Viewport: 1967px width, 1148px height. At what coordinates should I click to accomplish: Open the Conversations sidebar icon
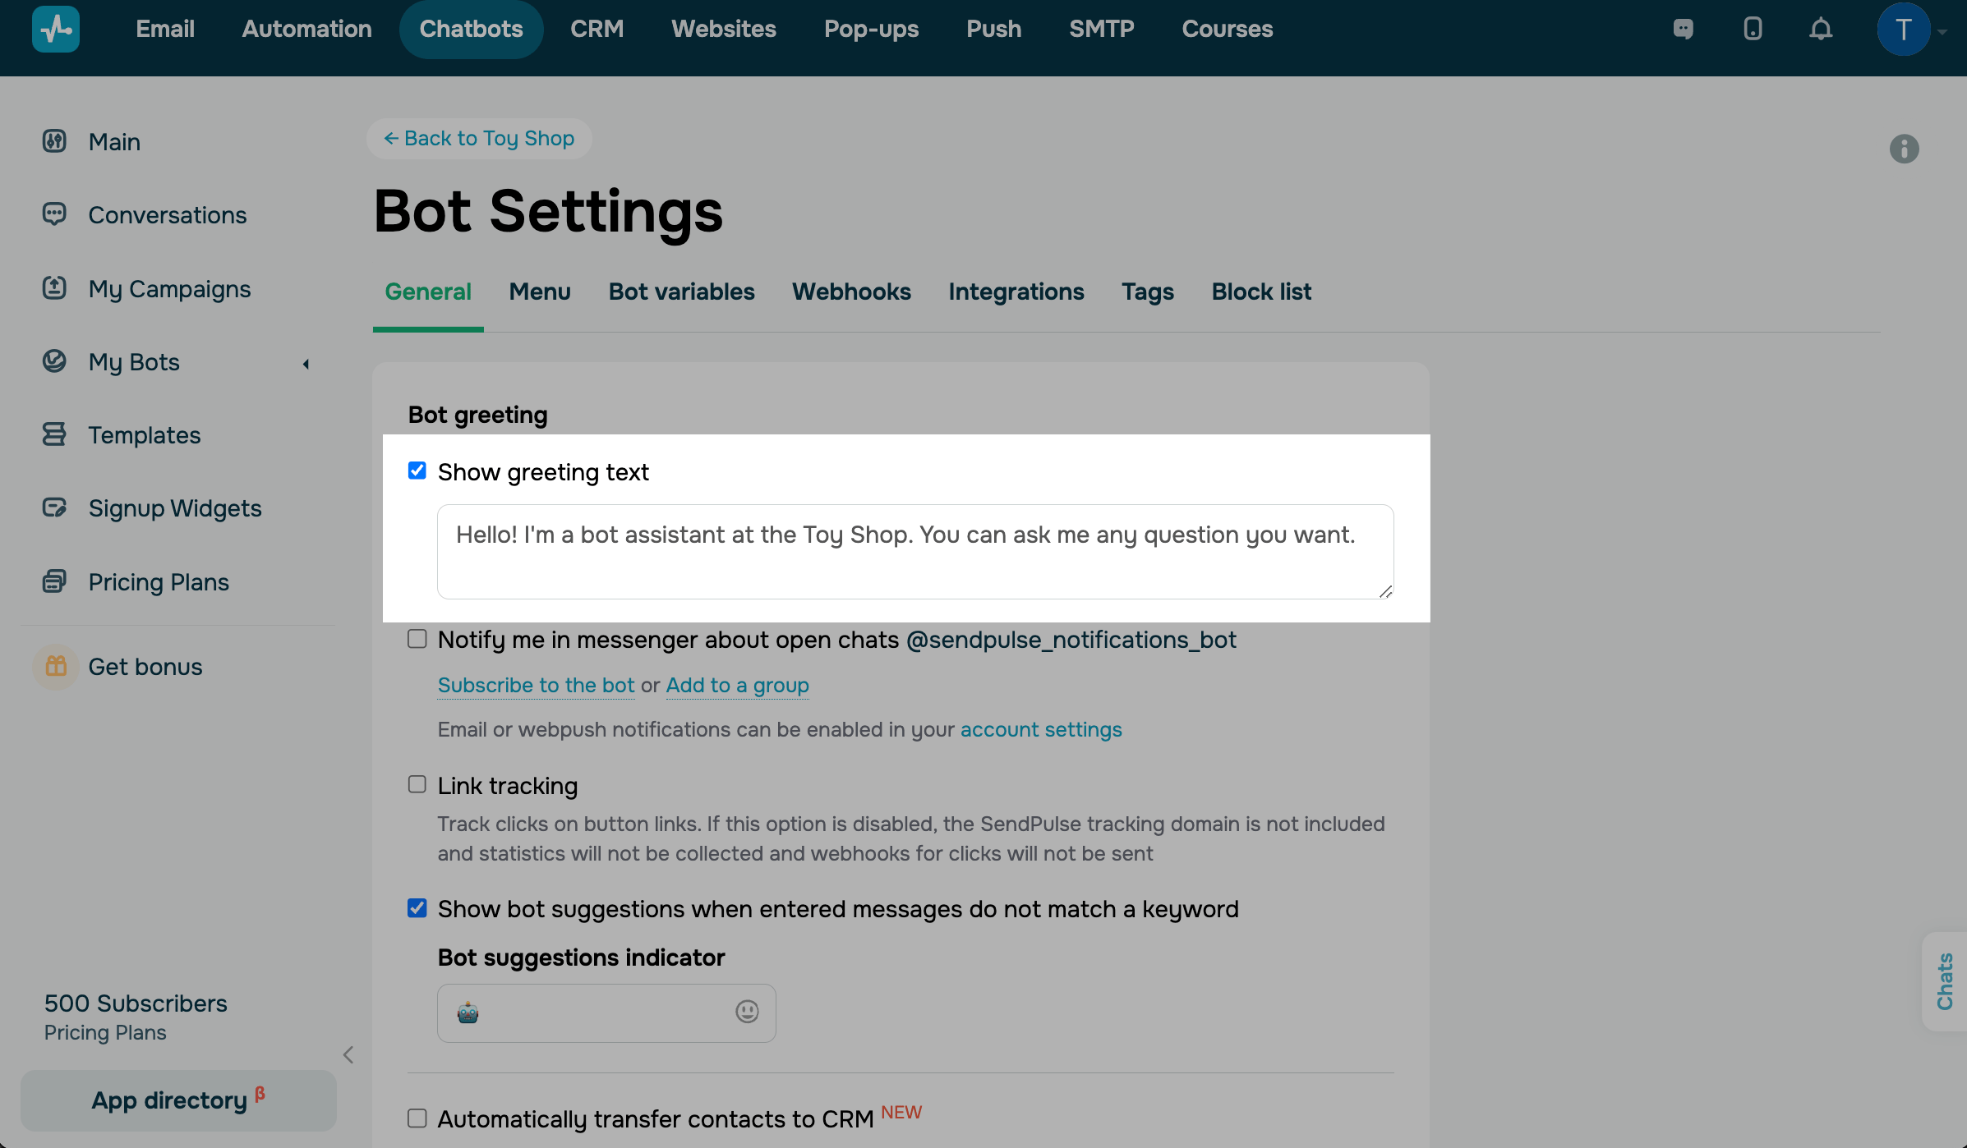(54, 214)
